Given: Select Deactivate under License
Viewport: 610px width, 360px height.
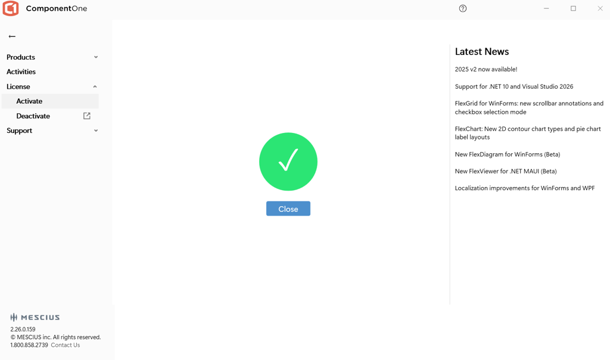Looking at the screenshot, I should click(x=33, y=116).
